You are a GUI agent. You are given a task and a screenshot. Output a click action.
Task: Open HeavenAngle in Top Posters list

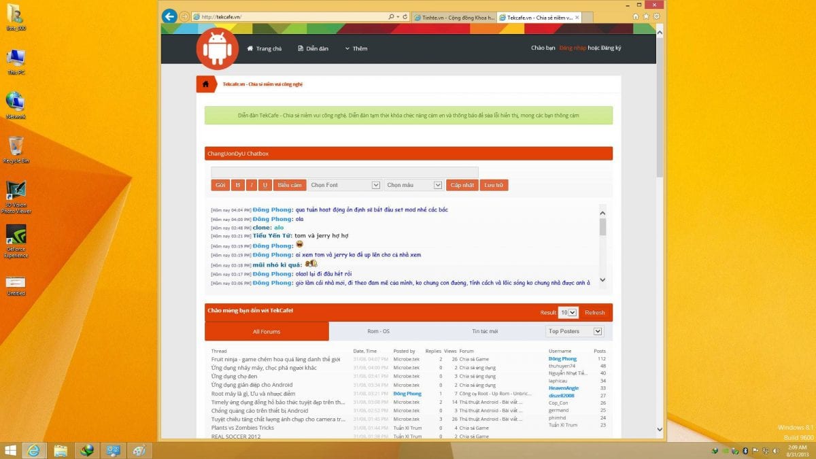(563, 388)
